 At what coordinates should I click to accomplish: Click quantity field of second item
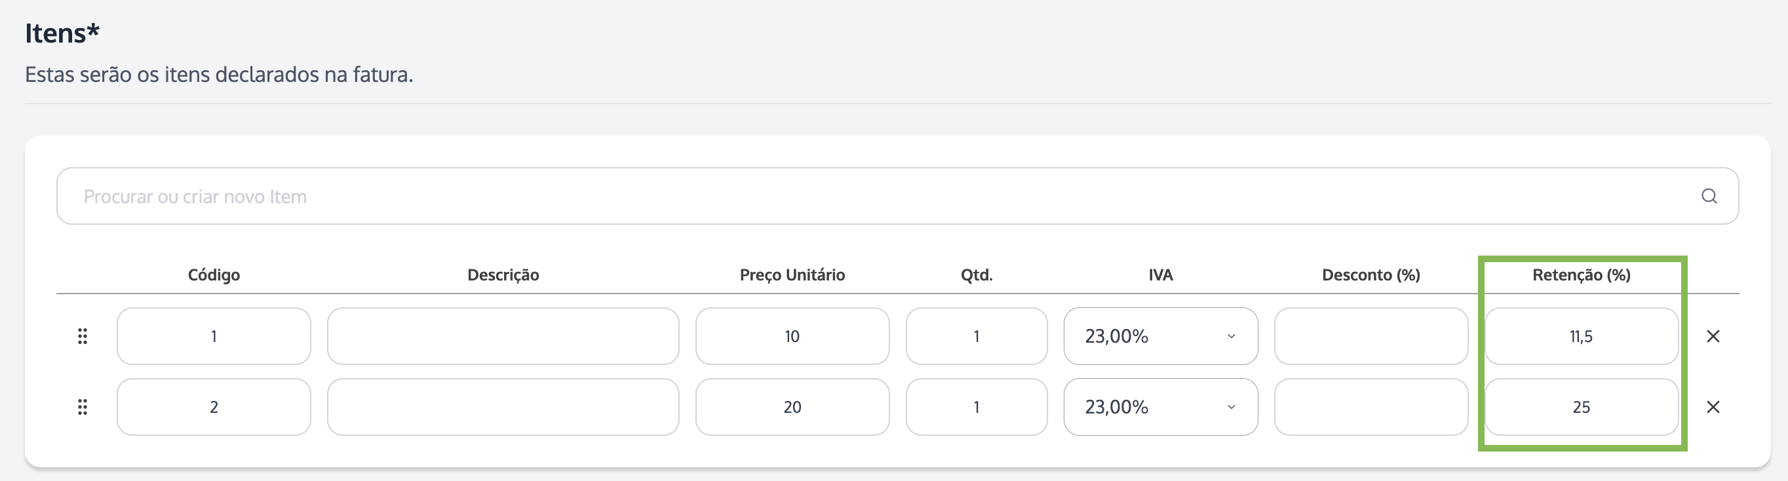click(x=977, y=407)
